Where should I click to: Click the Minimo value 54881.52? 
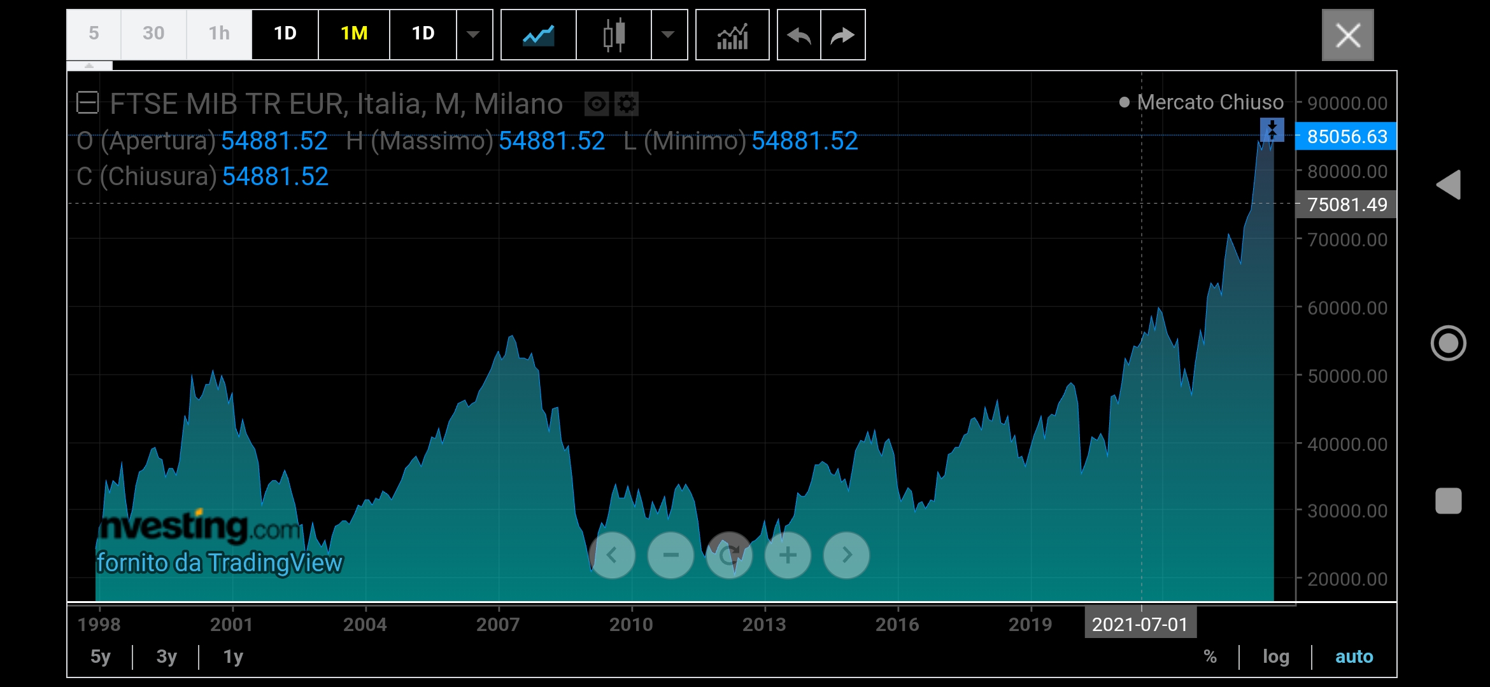(805, 141)
